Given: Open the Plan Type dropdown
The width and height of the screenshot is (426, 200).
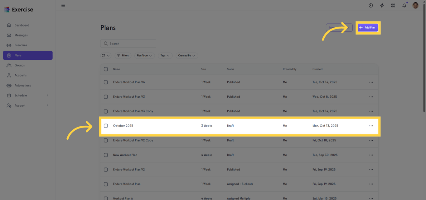Looking at the screenshot, I should click(x=144, y=56).
